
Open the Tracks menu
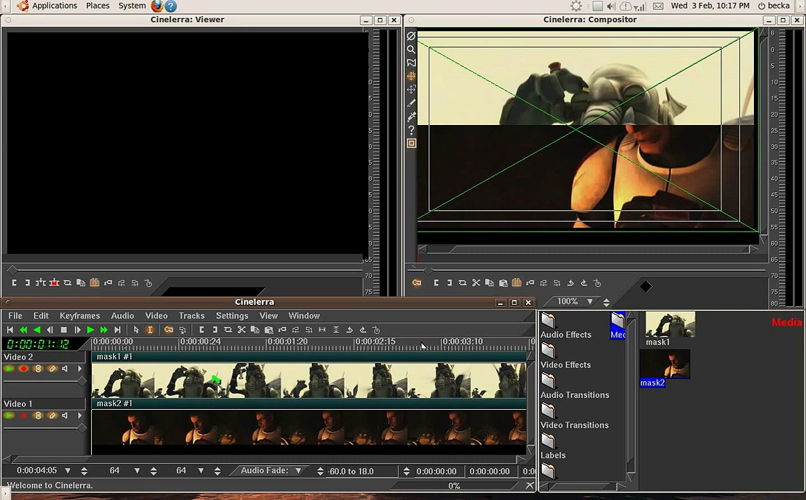coord(192,315)
